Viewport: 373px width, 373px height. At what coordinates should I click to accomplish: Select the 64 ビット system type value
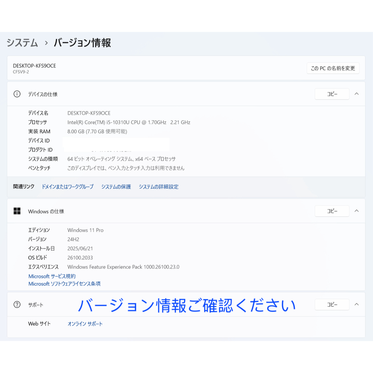(121, 159)
